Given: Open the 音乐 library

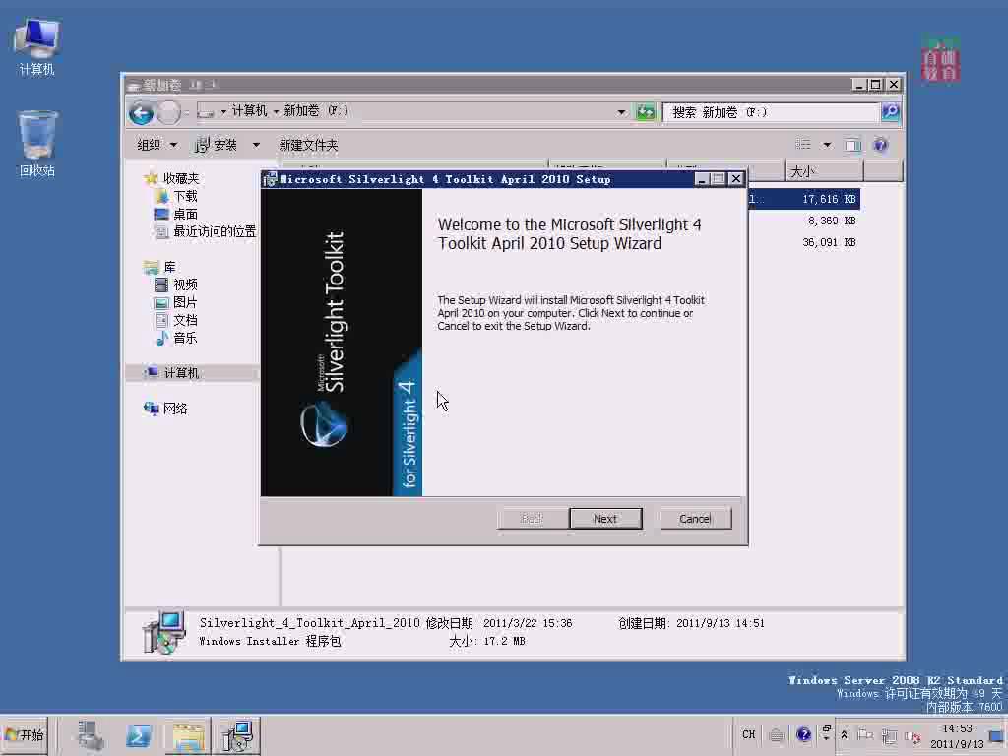Looking at the screenshot, I should tap(176, 338).
